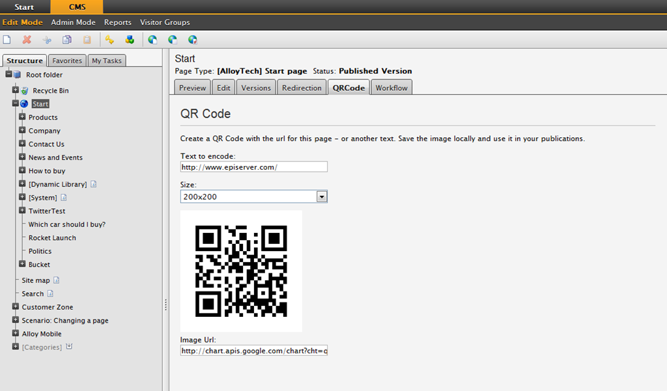Open the Size dropdown showing 200x200
The image size is (667, 391).
click(x=321, y=196)
